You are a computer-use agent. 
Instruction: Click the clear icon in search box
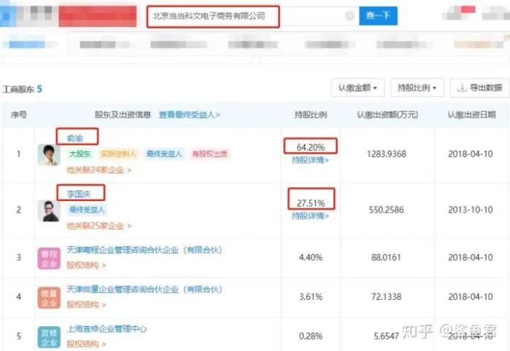(x=350, y=15)
